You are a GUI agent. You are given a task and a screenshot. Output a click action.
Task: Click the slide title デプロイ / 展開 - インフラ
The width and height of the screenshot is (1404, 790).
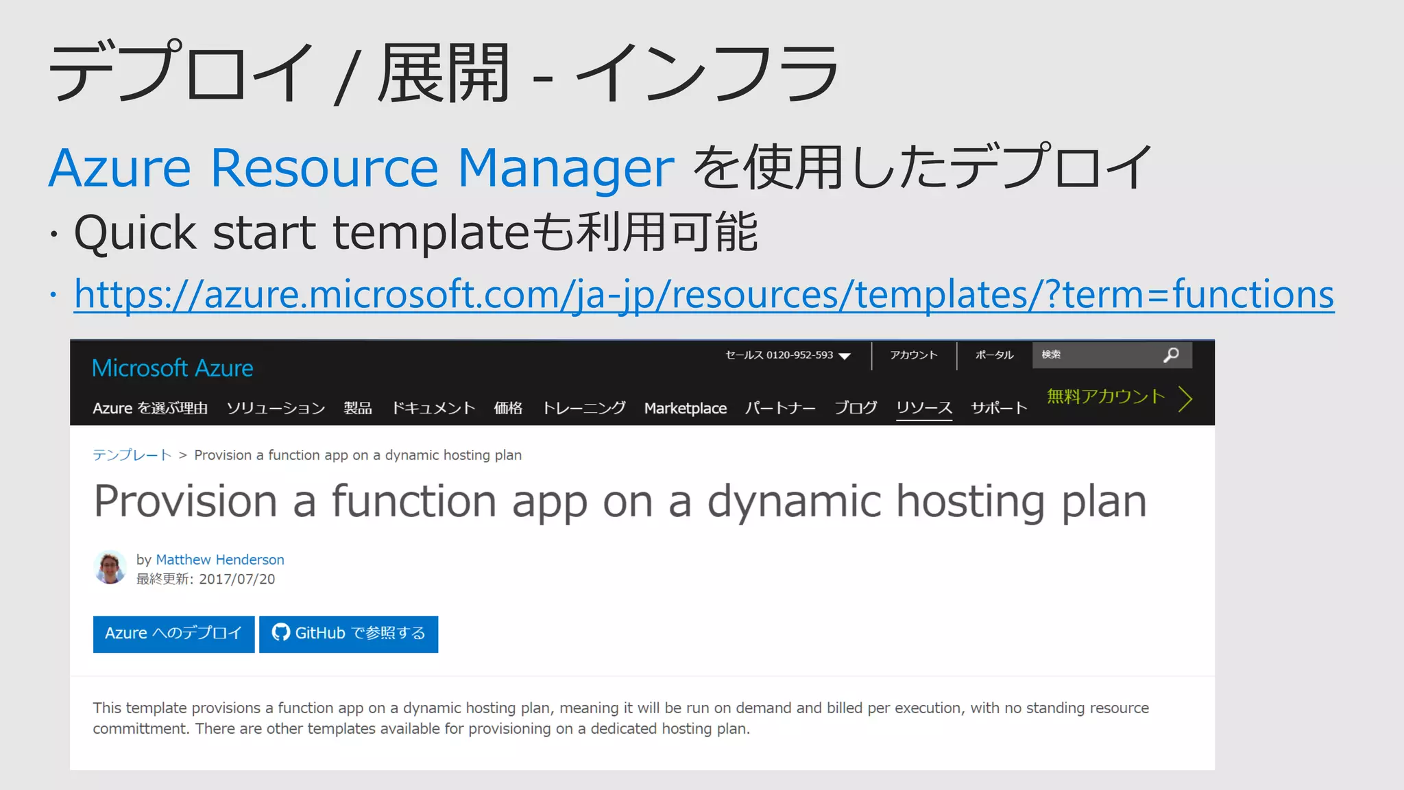tap(444, 72)
